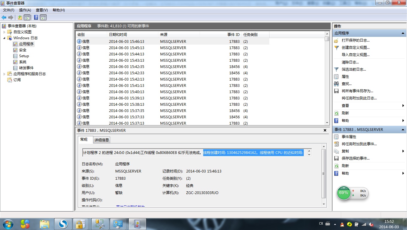Click the Forward arrow toolbar icon
407x230 pixels.
coord(11,17)
